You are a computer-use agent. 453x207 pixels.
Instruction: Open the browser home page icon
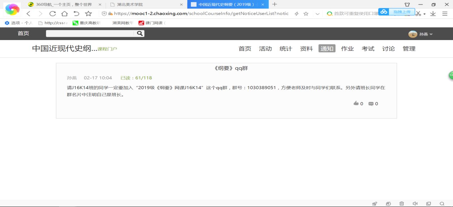pyautogui.click(x=64, y=14)
